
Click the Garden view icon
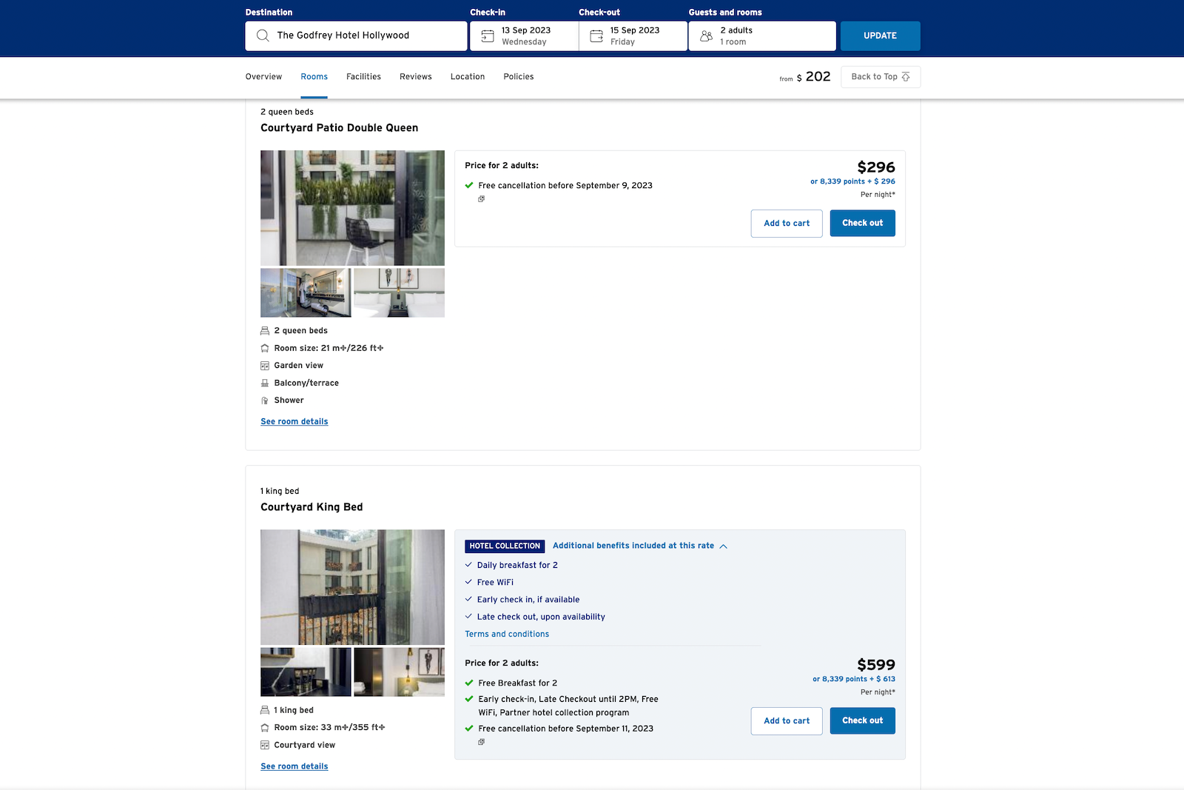coord(265,365)
